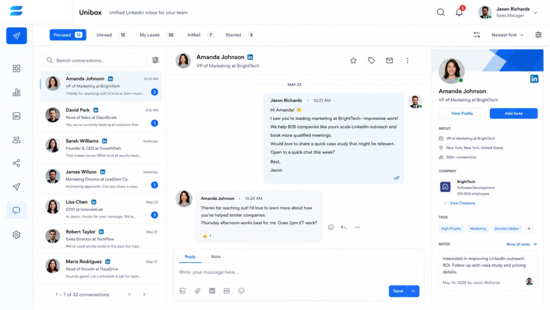Click the tag icon in conversation header
The height and width of the screenshot is (310, 550).
pyautogui.click(x=372, y=61)
